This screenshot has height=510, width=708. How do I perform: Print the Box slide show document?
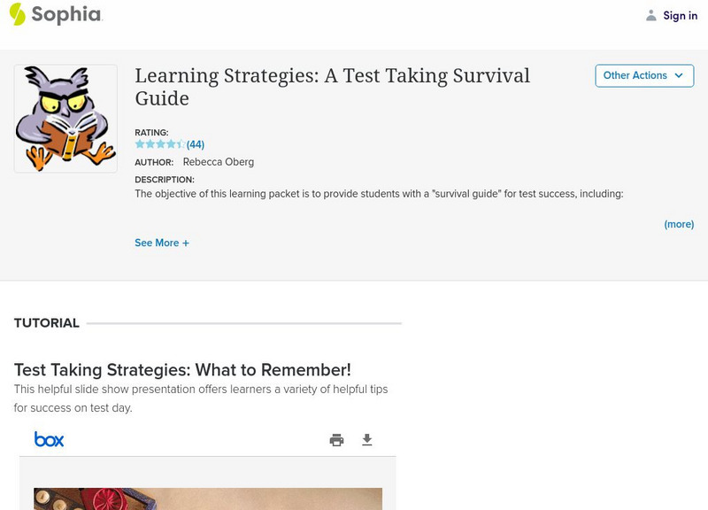coord(336,440)
